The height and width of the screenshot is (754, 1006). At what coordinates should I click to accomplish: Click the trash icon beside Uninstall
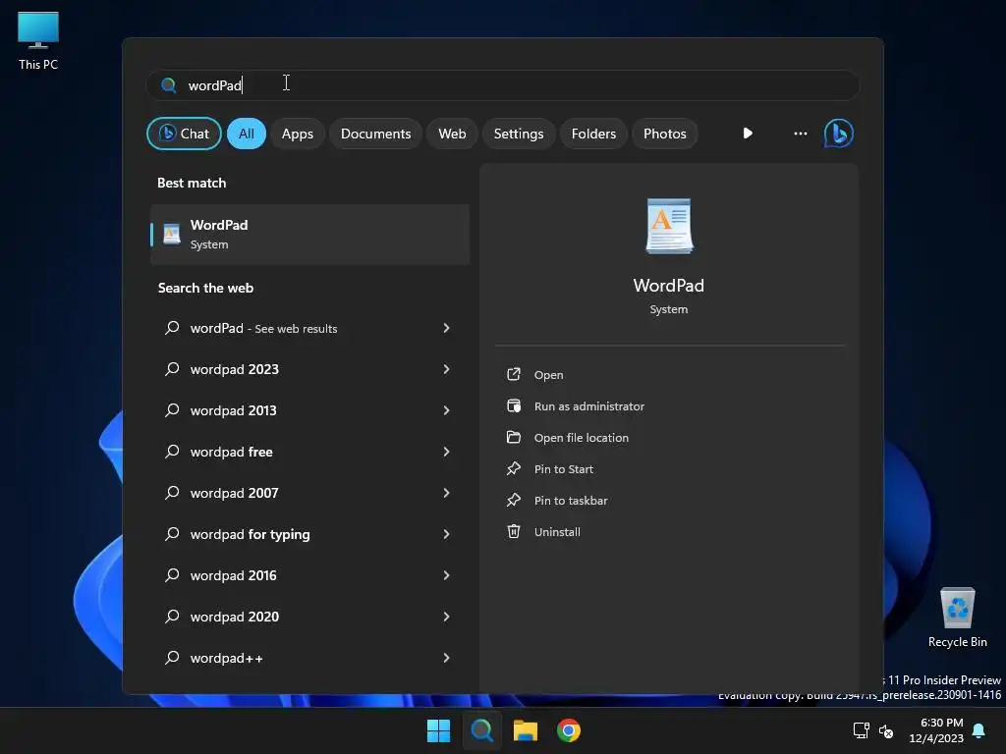click(513, 531)
